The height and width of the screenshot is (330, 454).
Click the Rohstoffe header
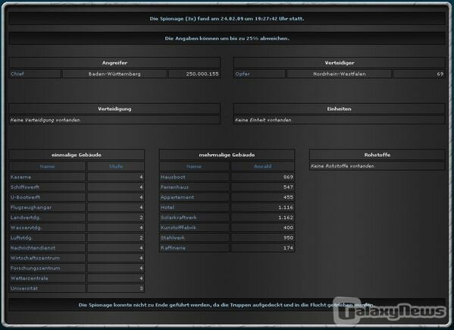pos(377,155)
